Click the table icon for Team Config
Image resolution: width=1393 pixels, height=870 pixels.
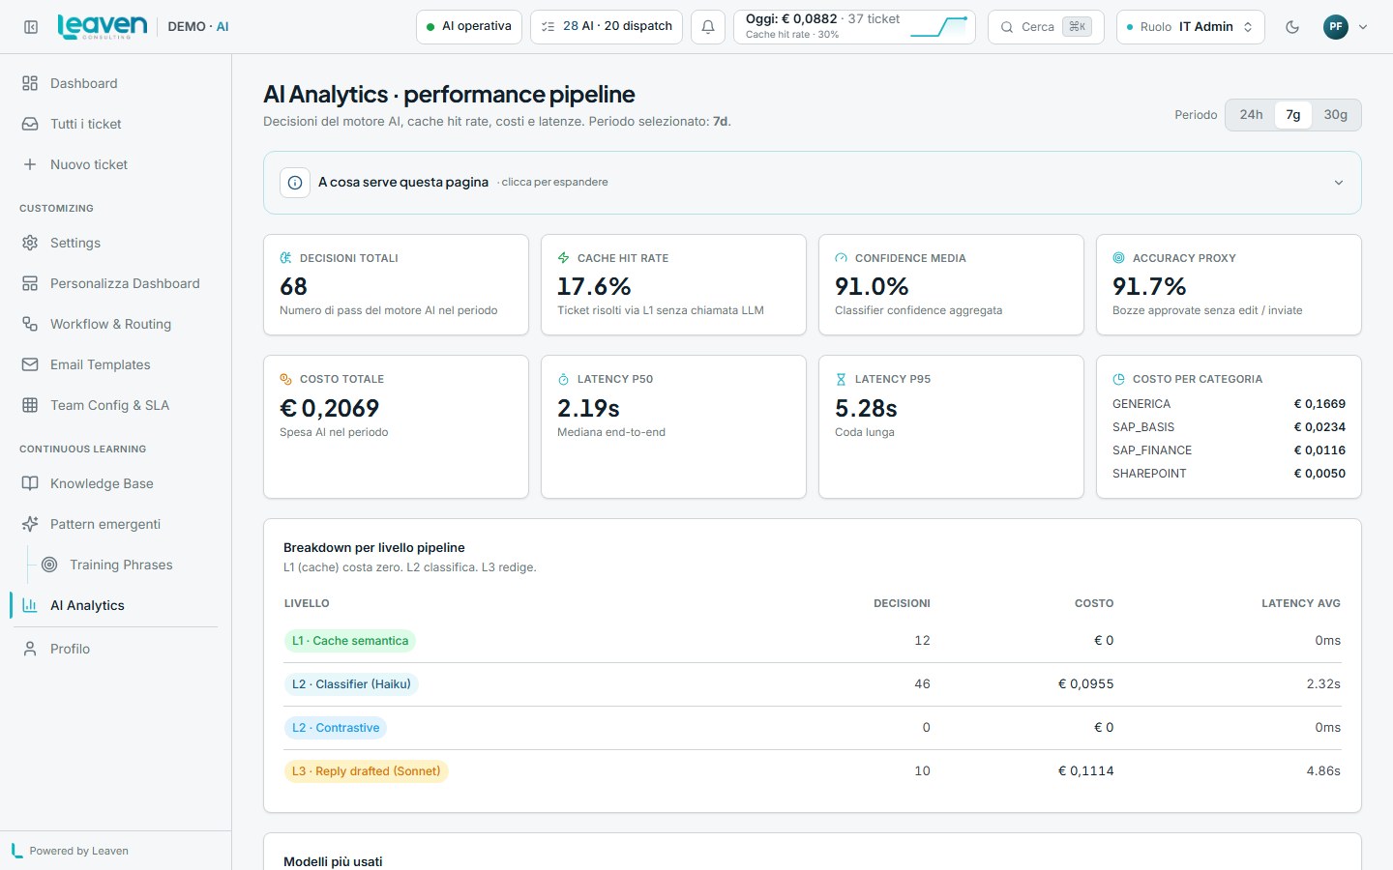tap(30, 405)
